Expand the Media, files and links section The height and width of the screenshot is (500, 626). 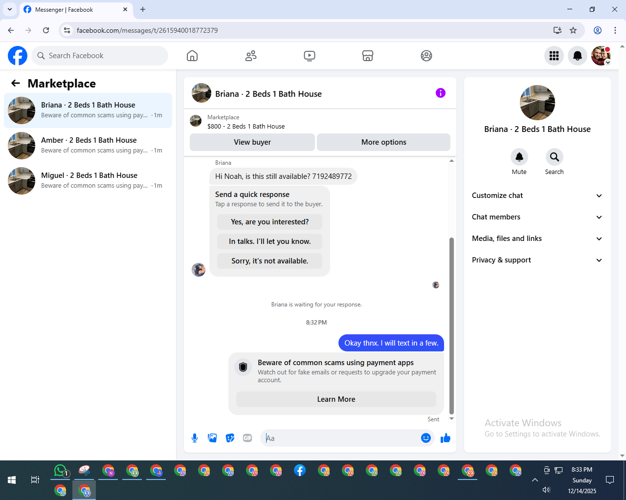point(537,239)
